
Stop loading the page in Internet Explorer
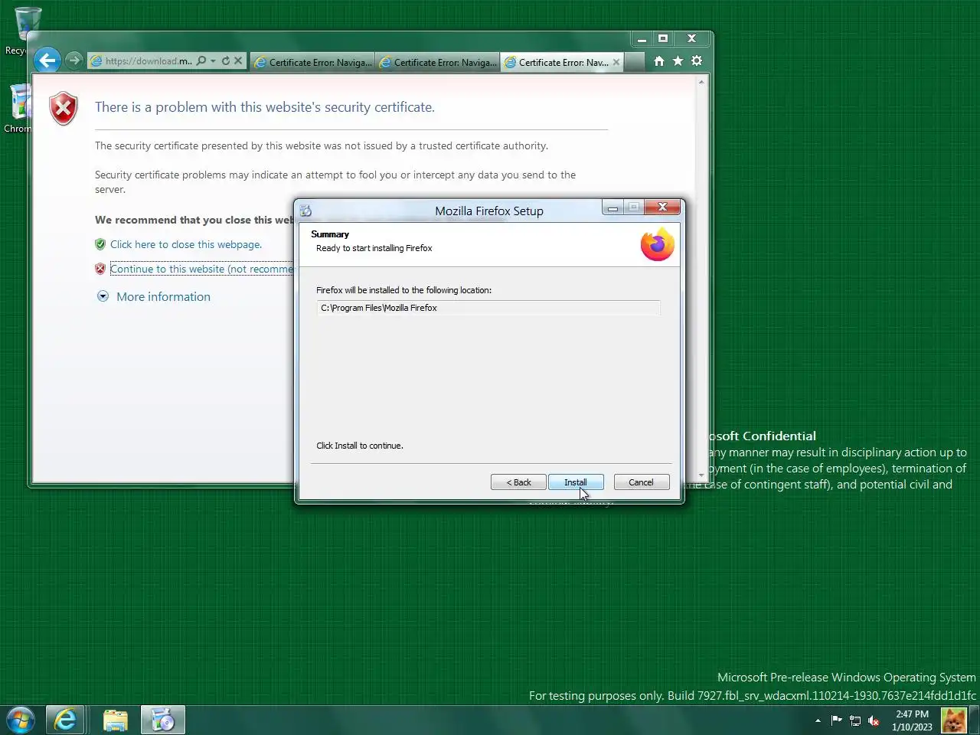pos(238,60)
